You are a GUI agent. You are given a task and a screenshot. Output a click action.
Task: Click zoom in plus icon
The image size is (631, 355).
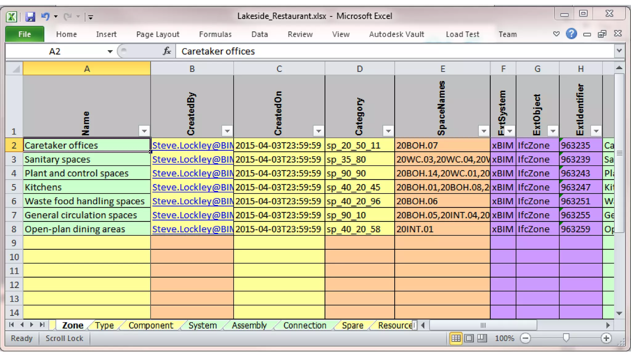coord(606,338)
